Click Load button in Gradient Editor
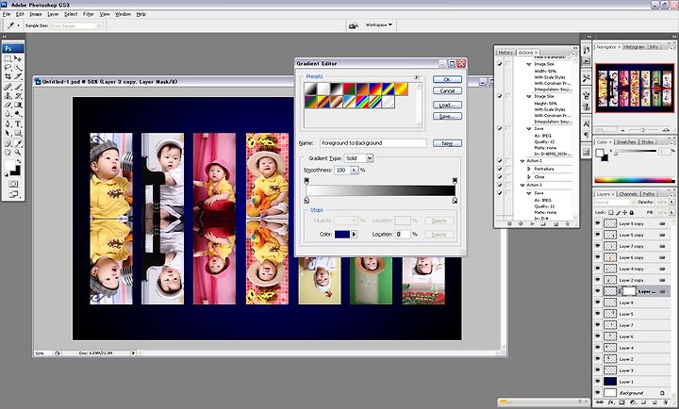 point(447,106)
